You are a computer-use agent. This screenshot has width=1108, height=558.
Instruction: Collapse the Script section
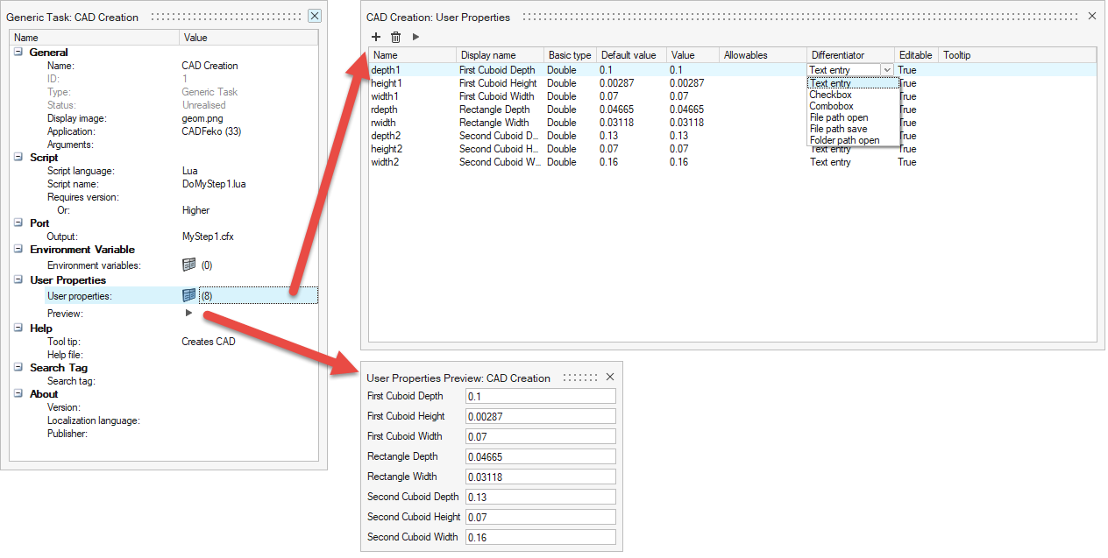pyautogui.click(x=18, y=158)
